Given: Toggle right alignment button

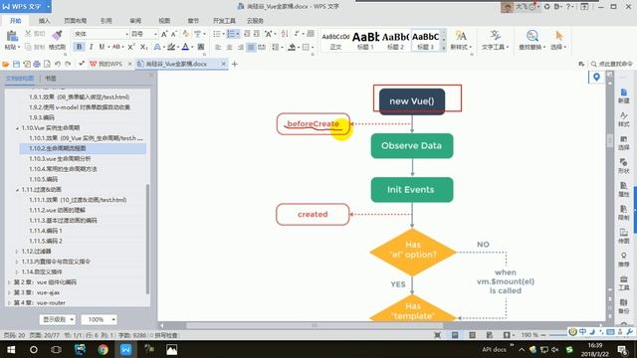Looking at the screenshot, I should (240, 47).
